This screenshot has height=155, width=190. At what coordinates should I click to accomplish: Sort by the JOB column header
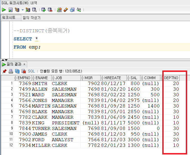66,78
